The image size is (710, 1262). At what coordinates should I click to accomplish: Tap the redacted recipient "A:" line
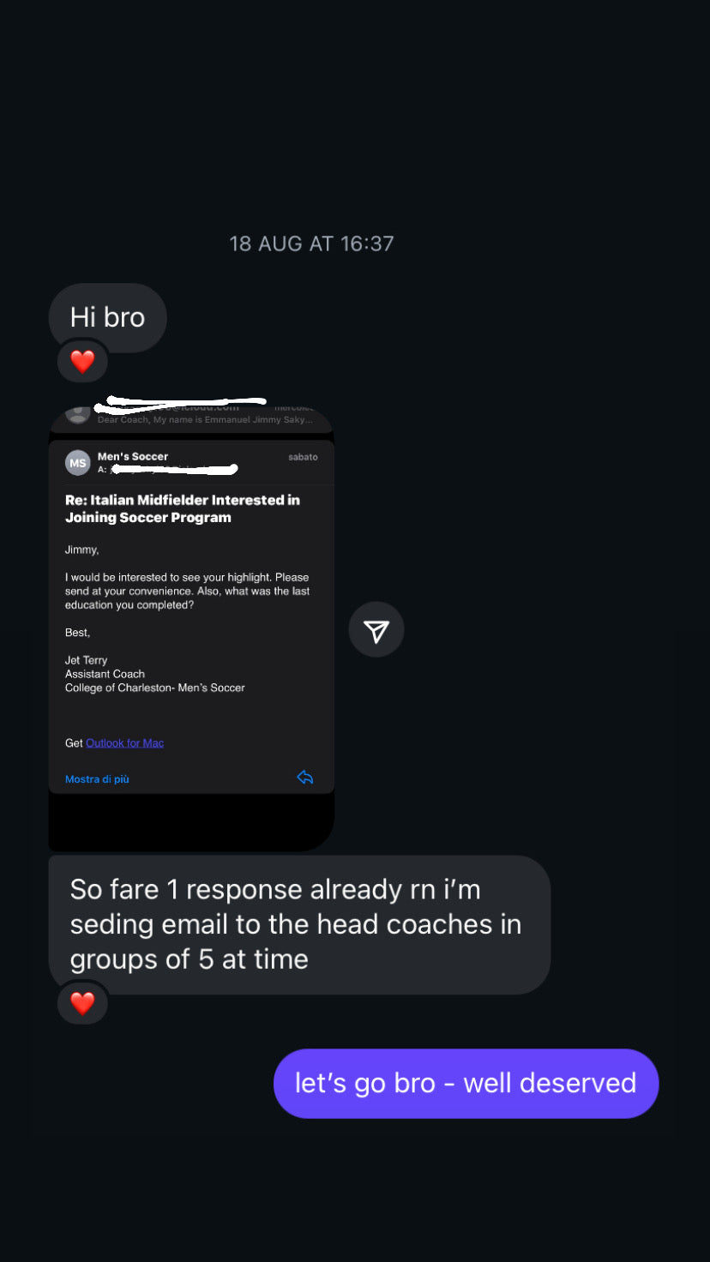[x=167, y=470]
